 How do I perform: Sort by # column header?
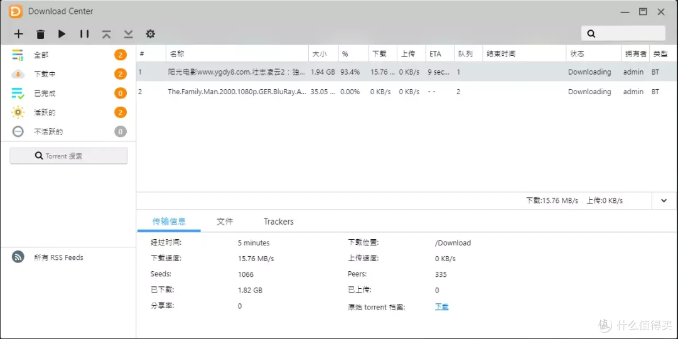pyautogui.click(x=151, y=54)
